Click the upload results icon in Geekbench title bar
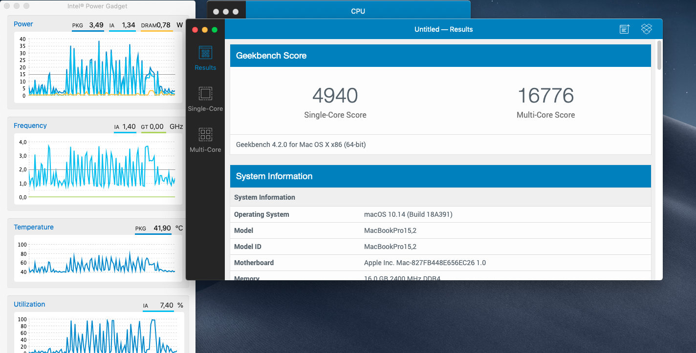 tap(625, 29)
